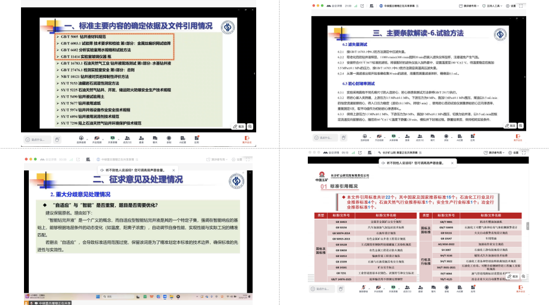This screenshot has width=549, height=305.
Task: Click 批注 button in the bottom-right meeting window
Action: tap(514, 277)
